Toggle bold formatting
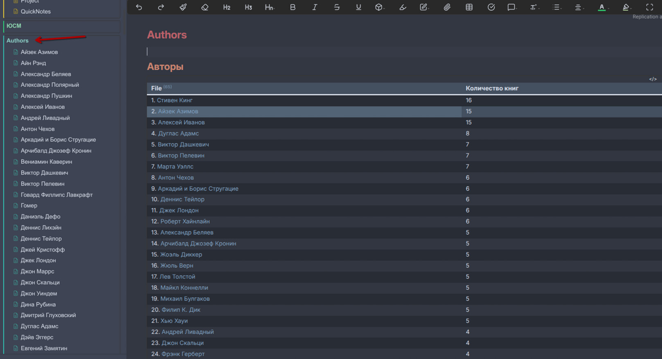The width and height of the screenshot is (662, 359). [293, 7]
